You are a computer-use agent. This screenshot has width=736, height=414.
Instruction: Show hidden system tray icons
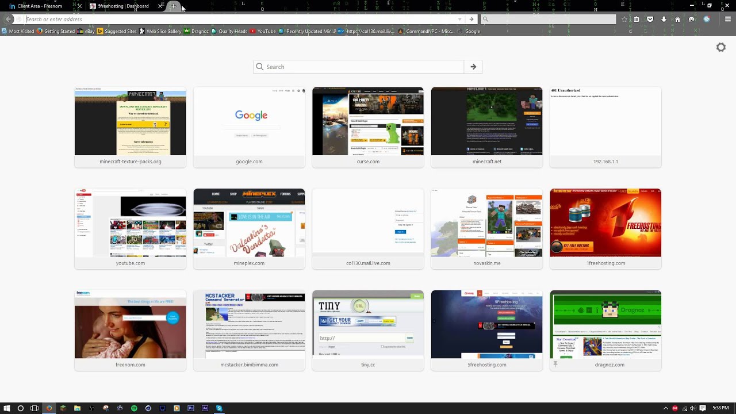tap(666, 408)
